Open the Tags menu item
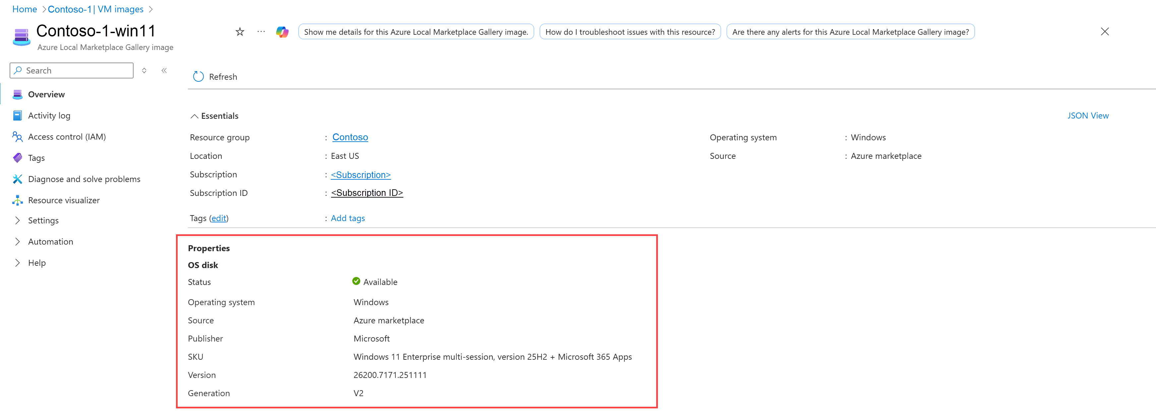This screenshot has height=416, width=1156. (x=36, y=158)
